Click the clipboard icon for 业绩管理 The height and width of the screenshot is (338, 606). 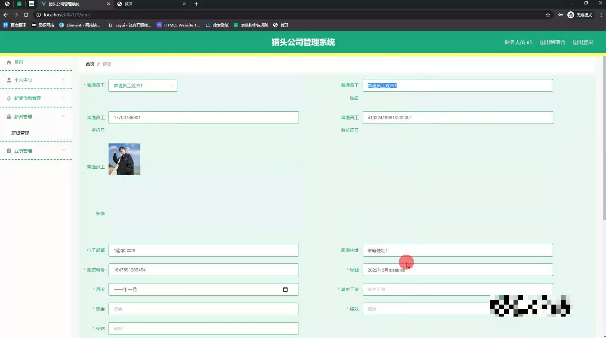[9, 151]
